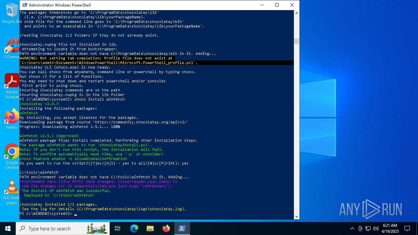Open File Explorer from the taskbar

point(150,228)
